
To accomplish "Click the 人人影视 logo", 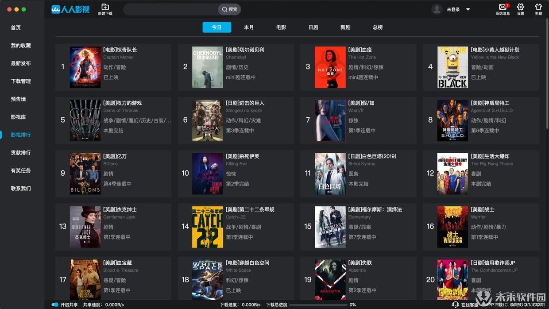I will click(x=70, y=9).
